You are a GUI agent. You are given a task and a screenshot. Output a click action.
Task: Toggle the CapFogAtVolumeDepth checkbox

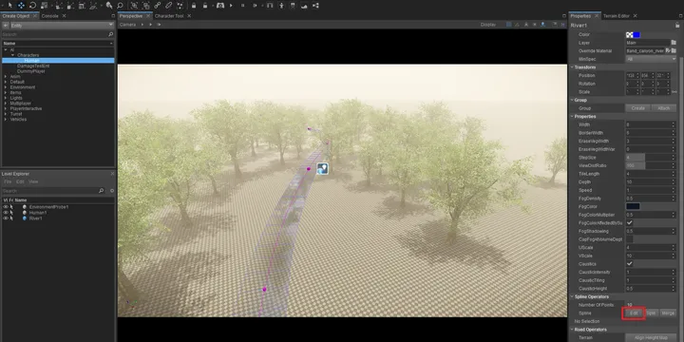[x=630, y=239]
